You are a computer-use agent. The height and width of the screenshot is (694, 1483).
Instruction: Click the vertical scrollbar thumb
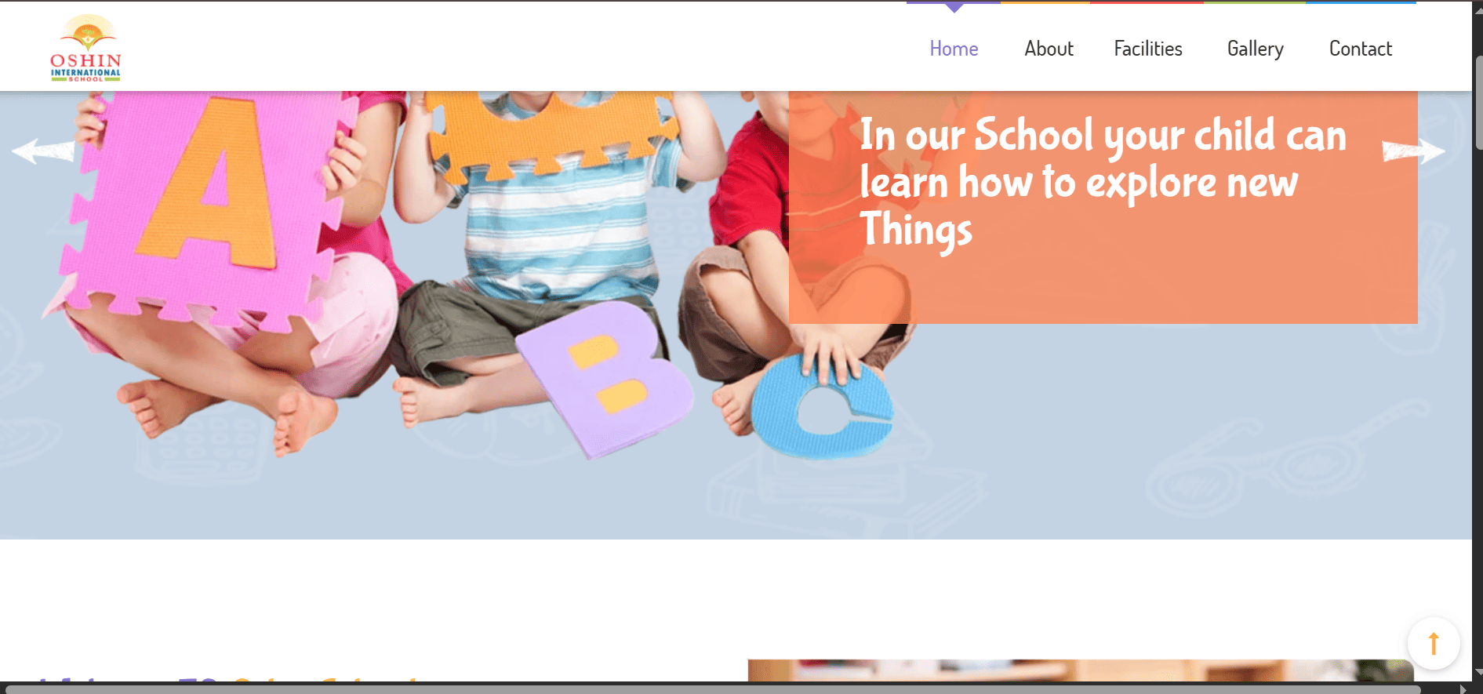1478,103
